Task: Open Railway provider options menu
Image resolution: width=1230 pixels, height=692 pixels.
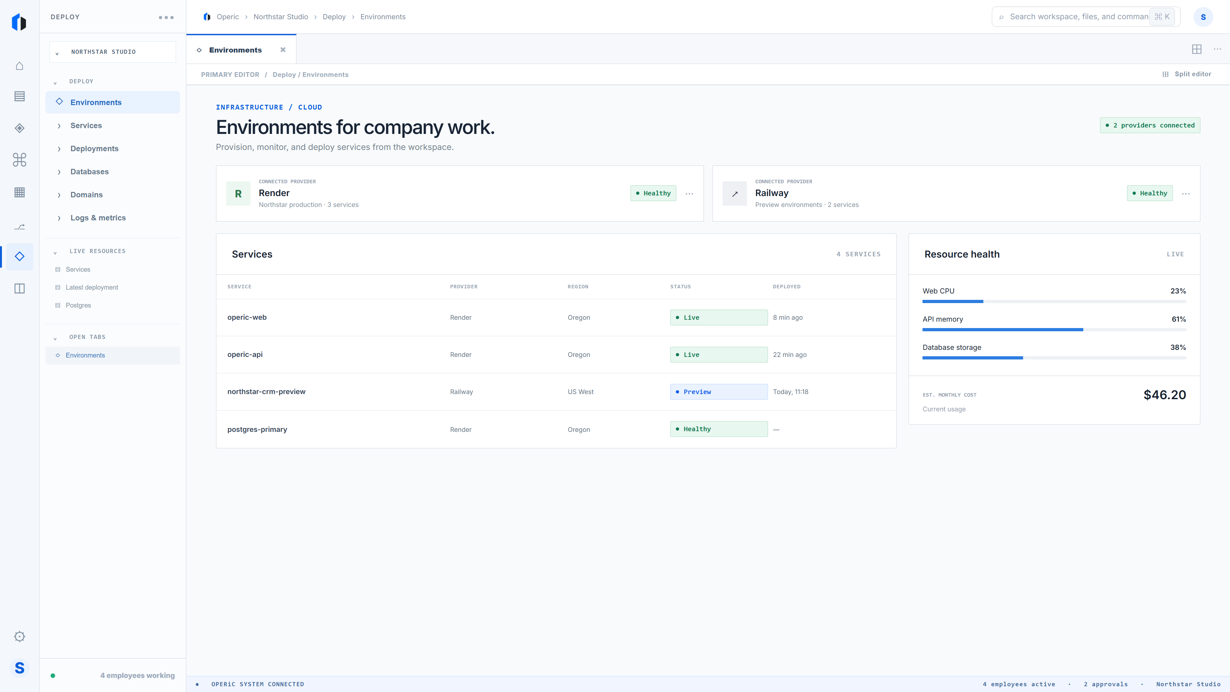Action: 1185,194
